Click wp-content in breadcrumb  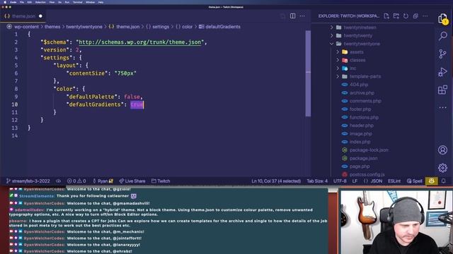pos(26,27)
